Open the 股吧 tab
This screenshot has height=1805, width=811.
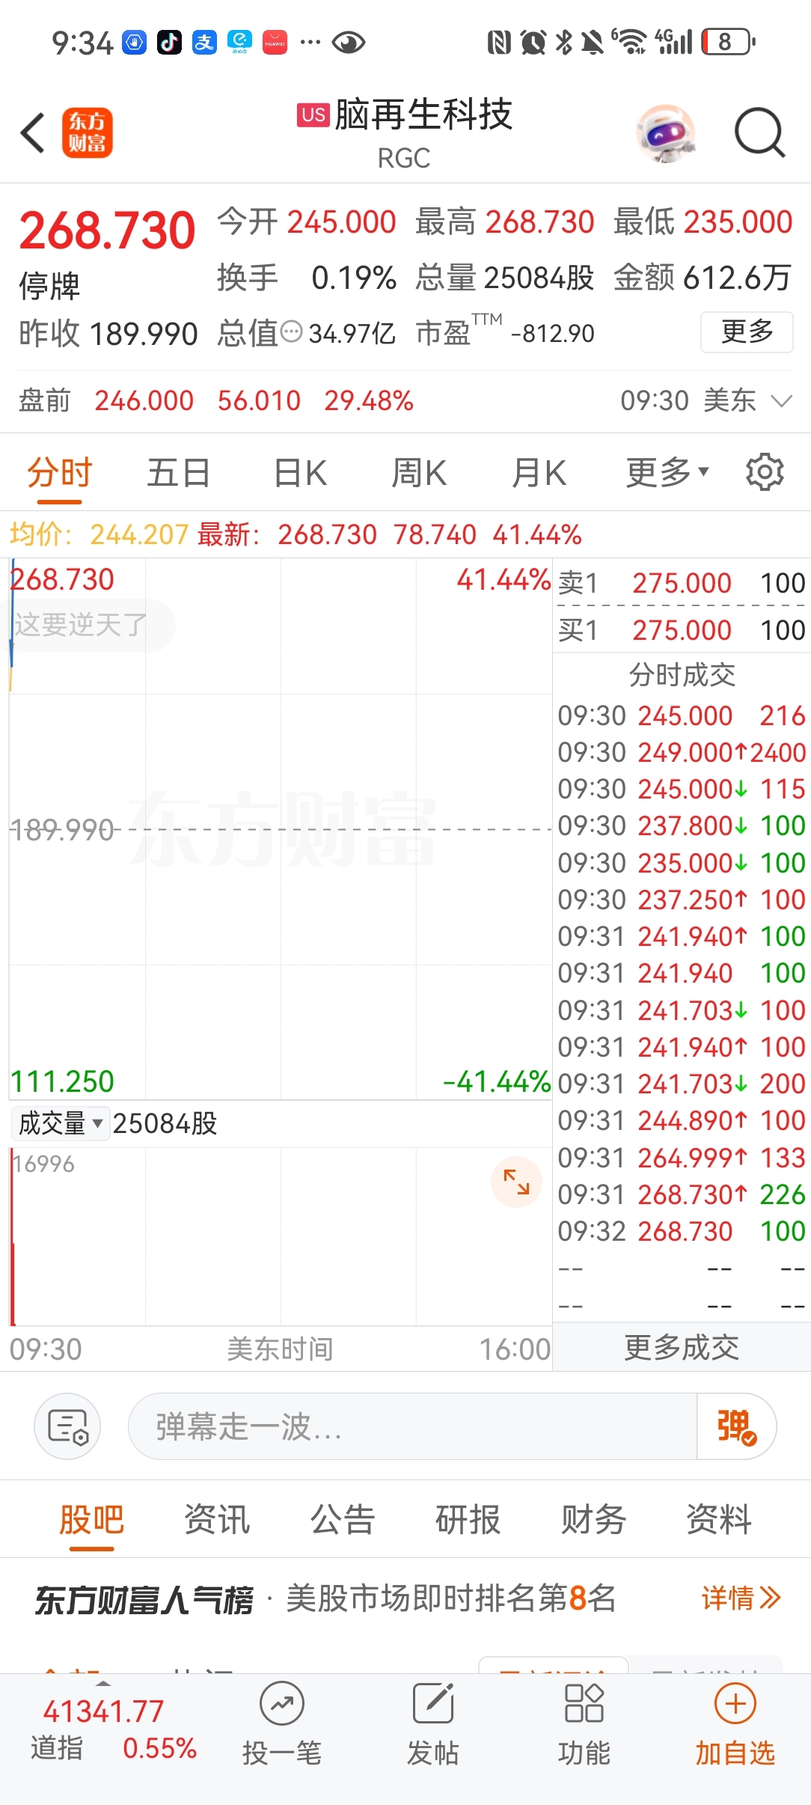click(x=92, y=1520)
